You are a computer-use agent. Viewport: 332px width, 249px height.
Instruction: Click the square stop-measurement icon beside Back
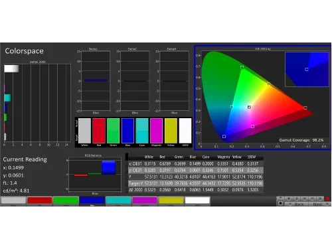[280, 203]
